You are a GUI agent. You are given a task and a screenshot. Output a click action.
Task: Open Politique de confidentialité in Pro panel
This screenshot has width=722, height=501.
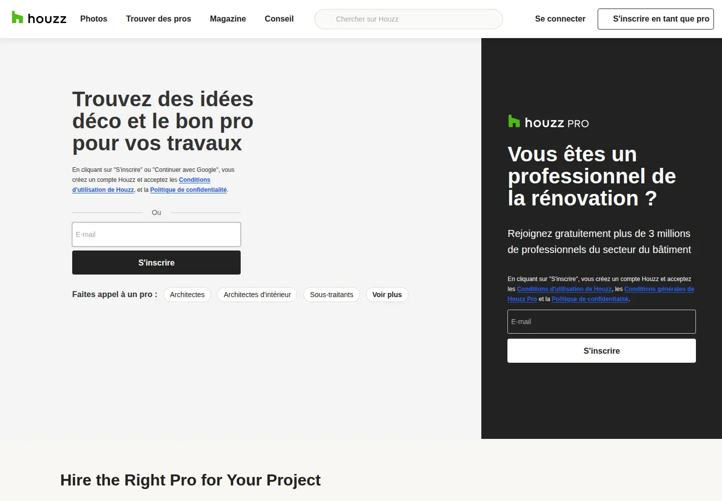(590, 299)
